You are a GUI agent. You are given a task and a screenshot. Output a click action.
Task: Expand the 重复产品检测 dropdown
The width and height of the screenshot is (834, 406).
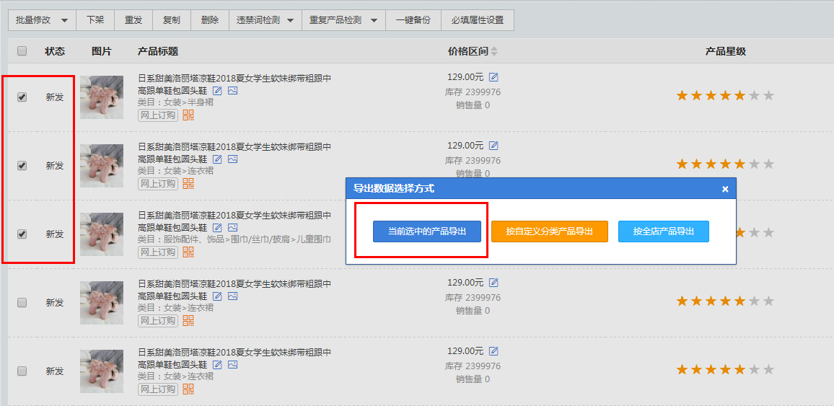point(343,20)
